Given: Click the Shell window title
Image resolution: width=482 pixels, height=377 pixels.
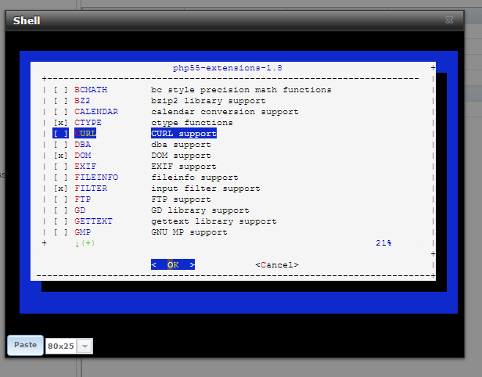Looking at the screenshot, I should pyautogui.click(x=27, y=20).
